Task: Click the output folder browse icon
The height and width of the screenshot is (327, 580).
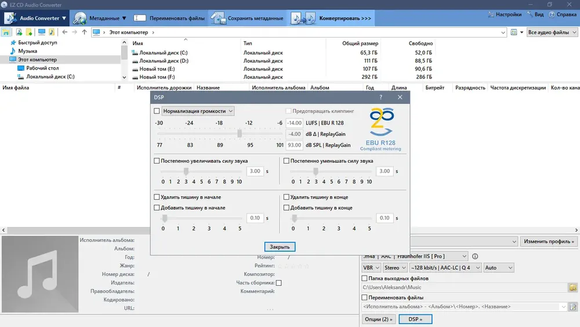Action: coord(573,287)
